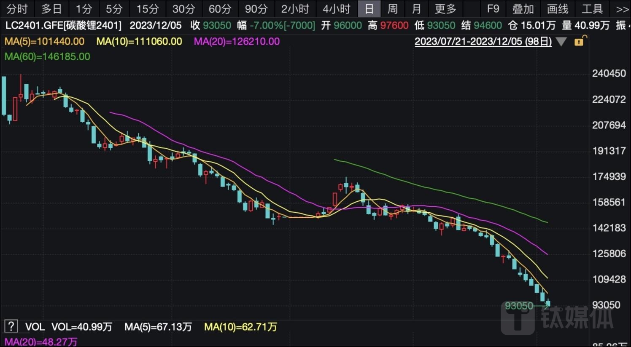Click the MA(20) magenta indicator label
631x347 pixels.
237,42
